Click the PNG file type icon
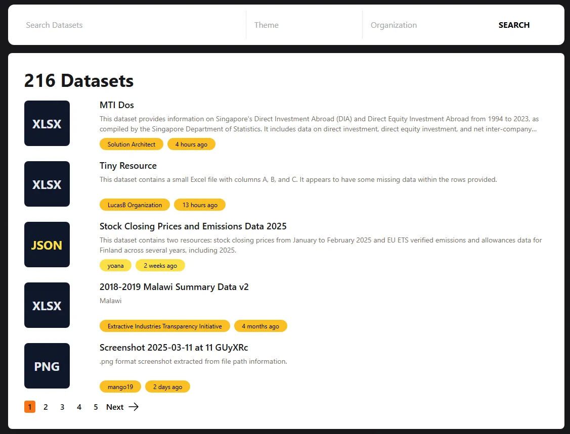 (x=47, y=366)
